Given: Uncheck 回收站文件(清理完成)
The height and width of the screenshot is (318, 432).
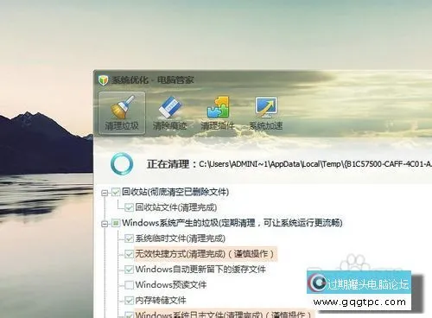Looking at the screenshot, I should 129,207.
